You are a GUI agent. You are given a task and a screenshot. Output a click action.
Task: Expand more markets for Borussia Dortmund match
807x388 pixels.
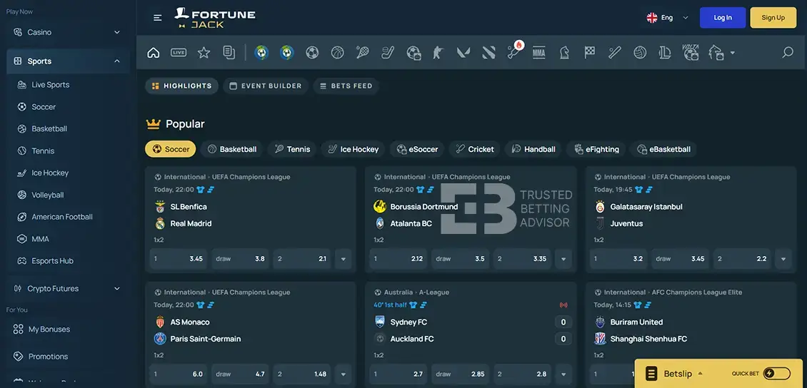click(x=563, y=259)
